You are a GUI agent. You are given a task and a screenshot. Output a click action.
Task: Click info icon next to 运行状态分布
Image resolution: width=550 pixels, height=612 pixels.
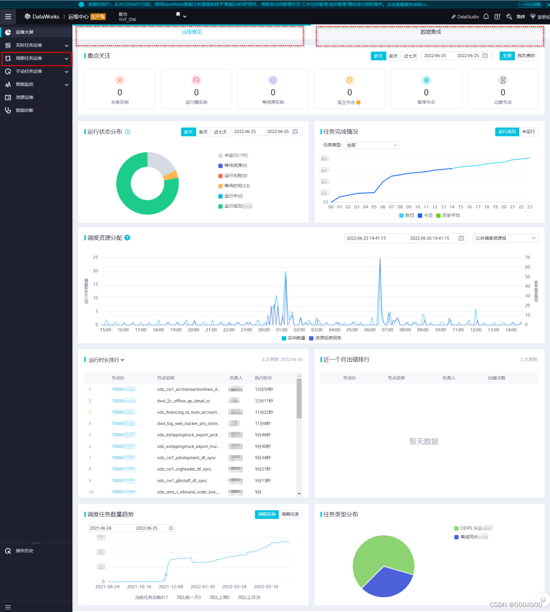(128, 131)
